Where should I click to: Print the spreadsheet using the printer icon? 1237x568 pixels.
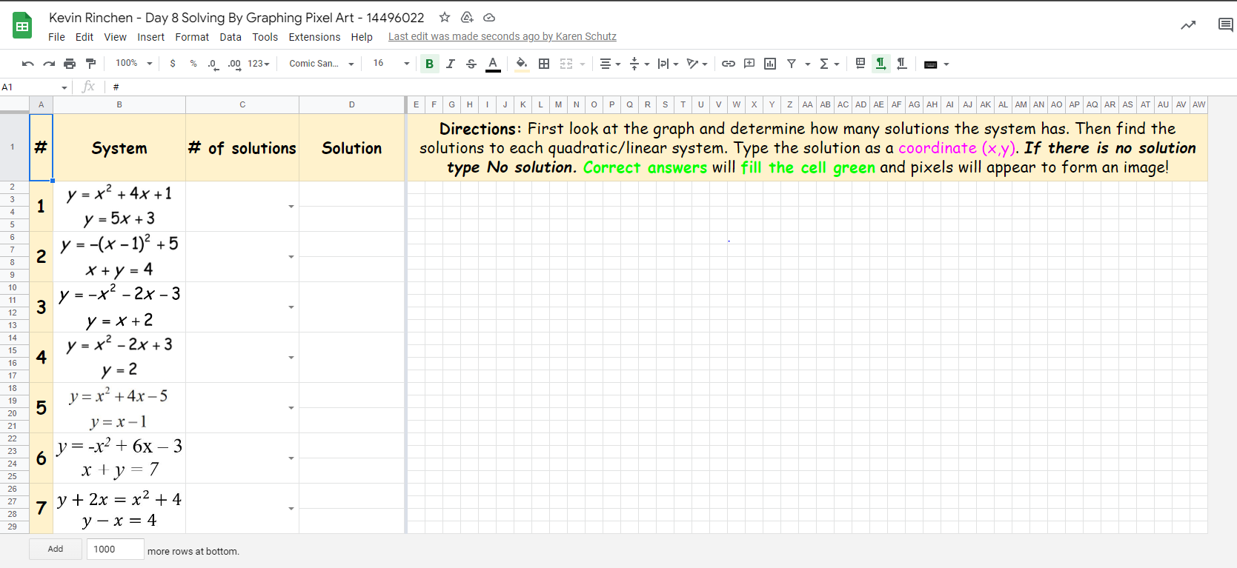click(70, 64)
